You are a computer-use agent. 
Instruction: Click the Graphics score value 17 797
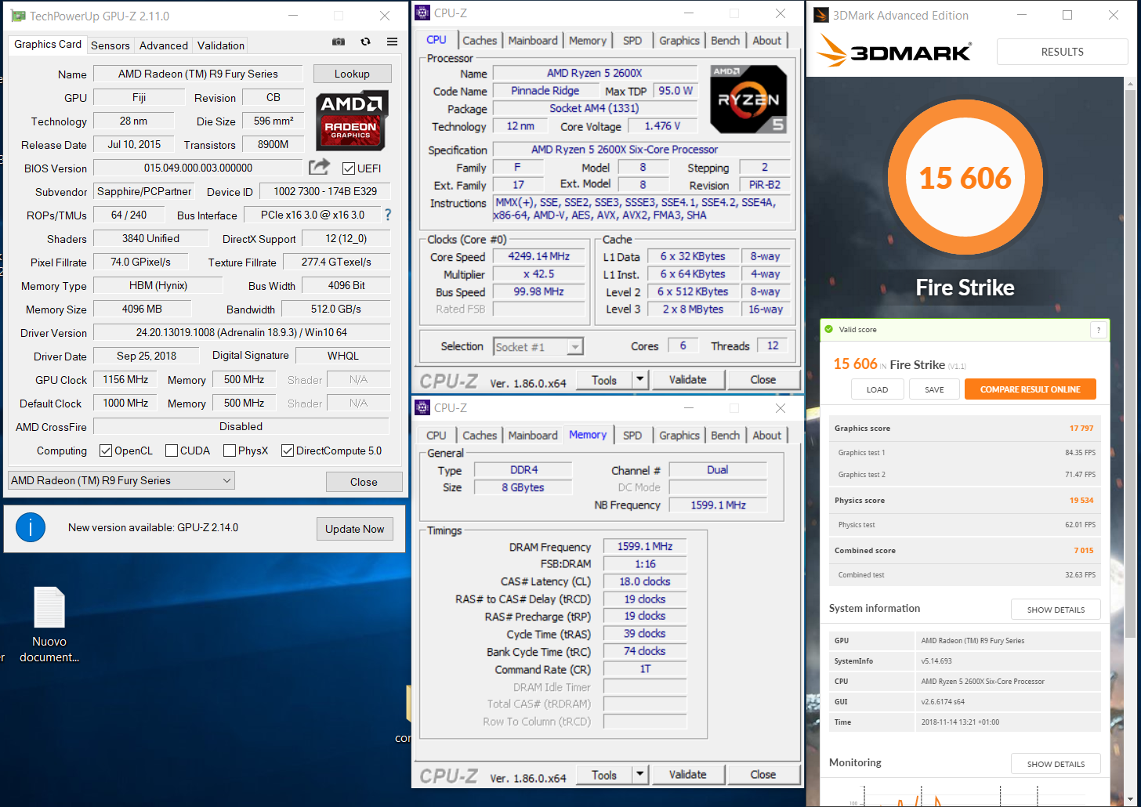pyautogui.click(x=1081, y=429)
